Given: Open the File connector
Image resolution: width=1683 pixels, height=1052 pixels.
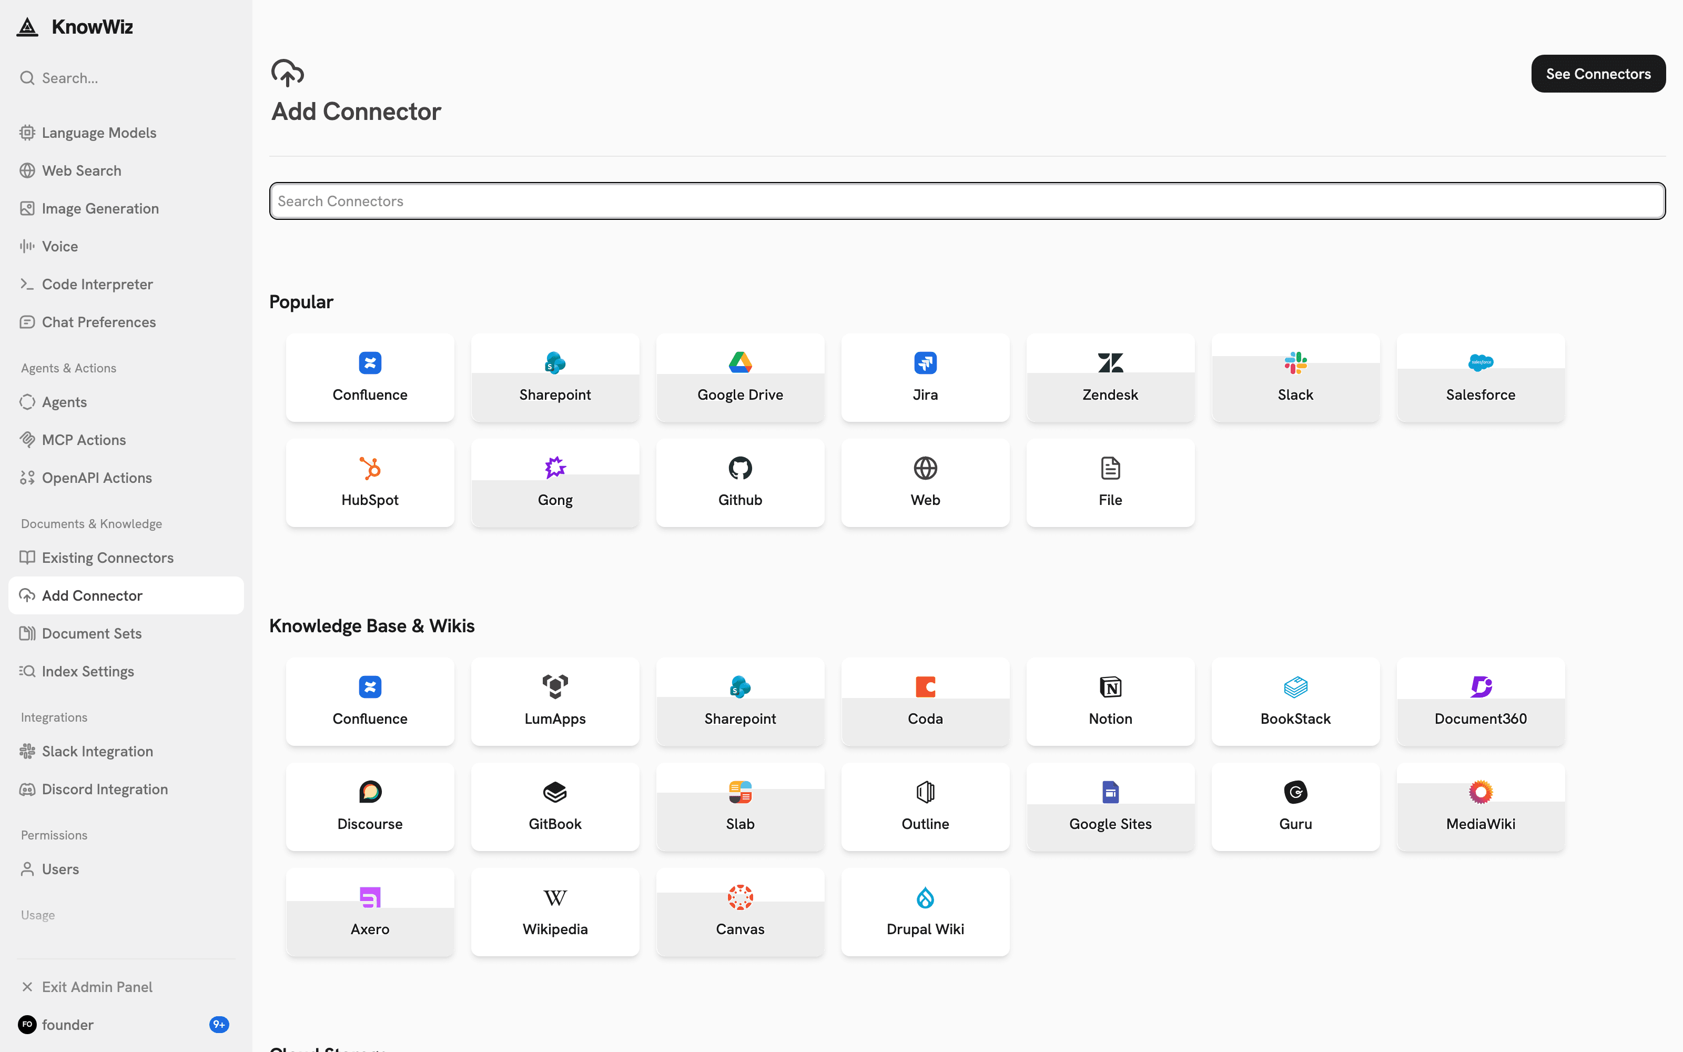Looking at the screenshot, I should coord(1110,482).
